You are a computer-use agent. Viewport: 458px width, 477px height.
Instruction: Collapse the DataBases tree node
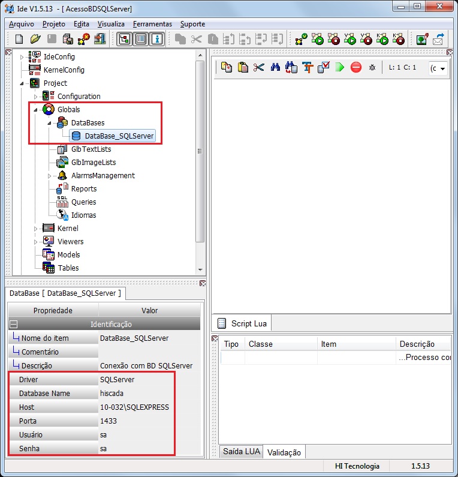49,123
